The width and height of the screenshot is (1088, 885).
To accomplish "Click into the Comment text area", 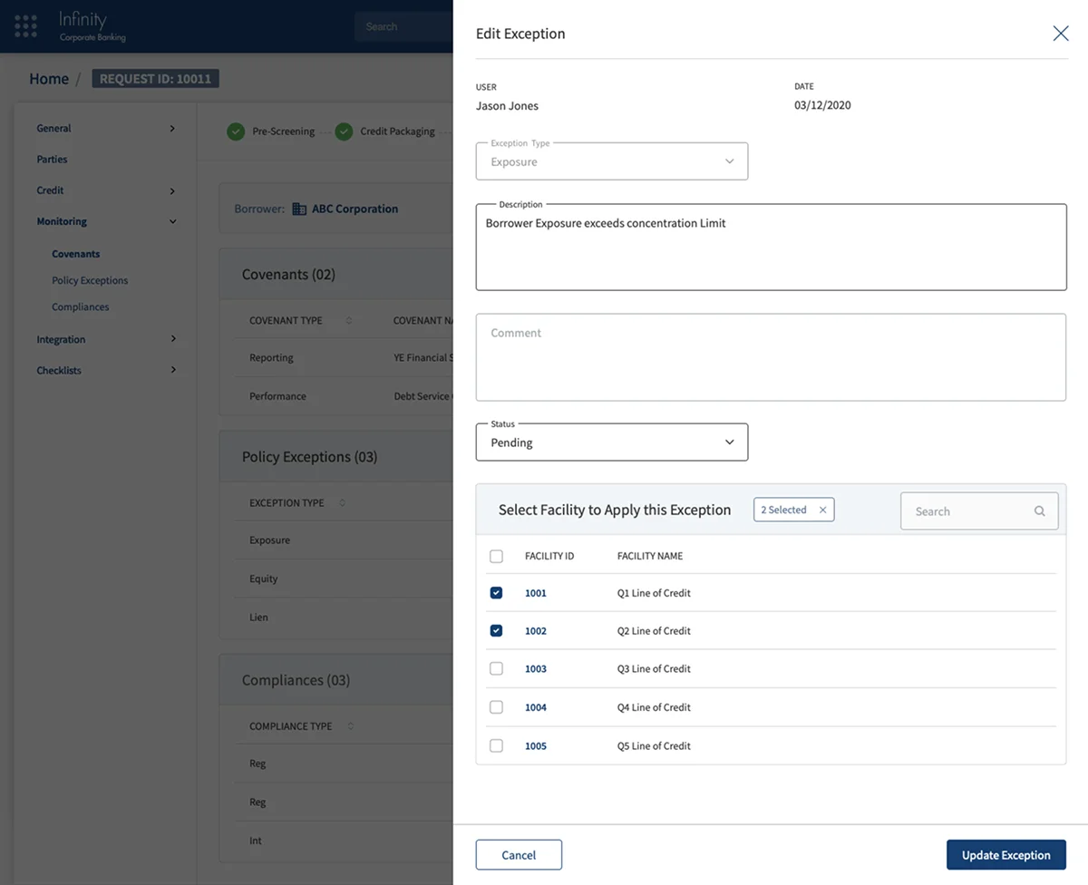I will pyautogui.click(x=771, y=357).
